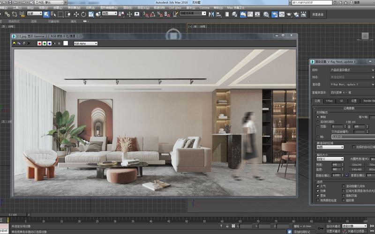This screenshot has width=375, height=234.
Task: Switch to the V-Ray tab in render setup
Action: 330,101
